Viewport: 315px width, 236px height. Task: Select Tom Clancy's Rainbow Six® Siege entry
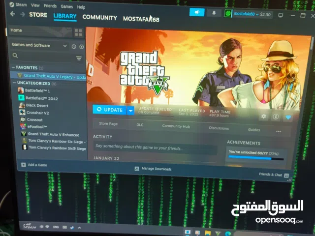pos(54,148)
